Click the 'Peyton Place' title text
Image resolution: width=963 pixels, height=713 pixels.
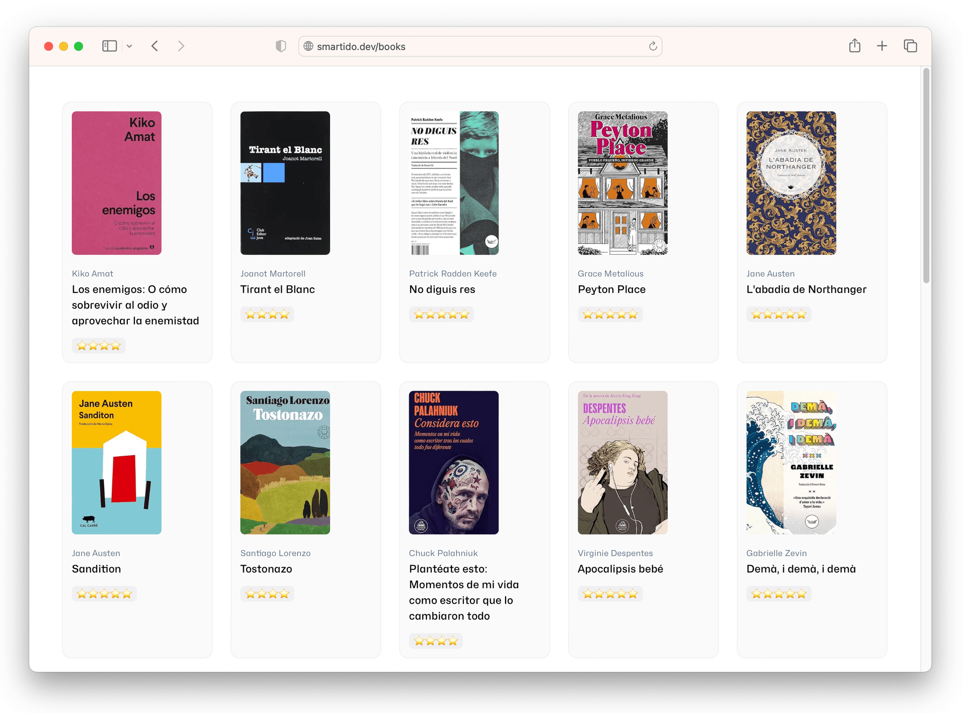click(x=611, y=289)
